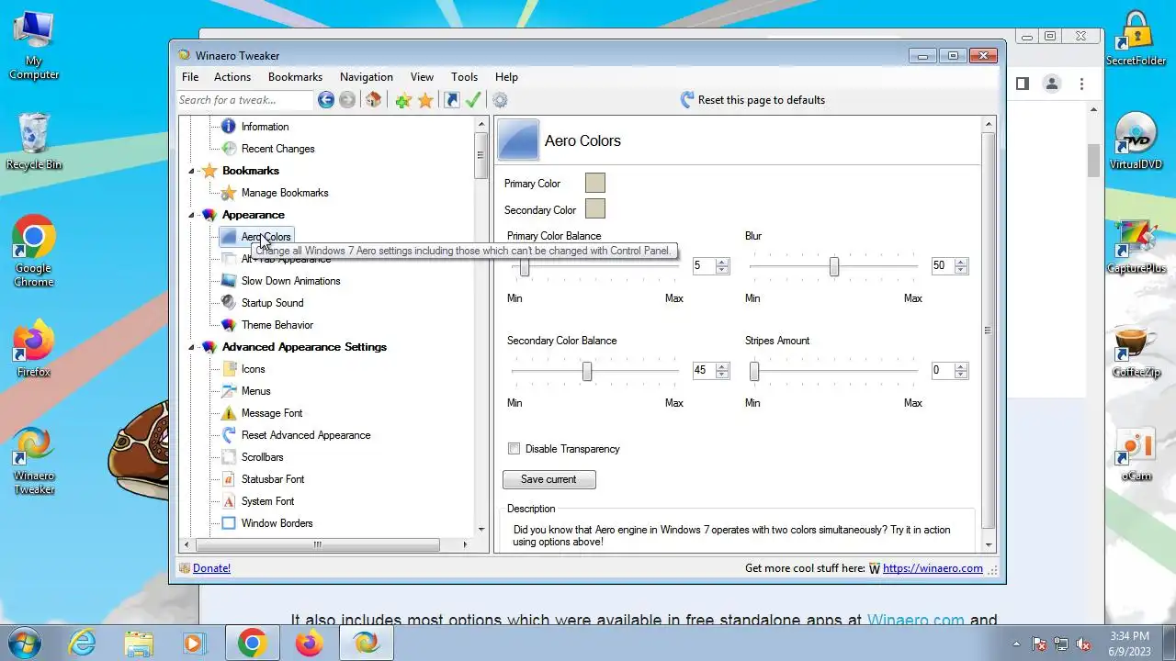The width and height of the screenshot is (1176, 661).
Task: Open the Donate! link
Action: tap(211, 568)
